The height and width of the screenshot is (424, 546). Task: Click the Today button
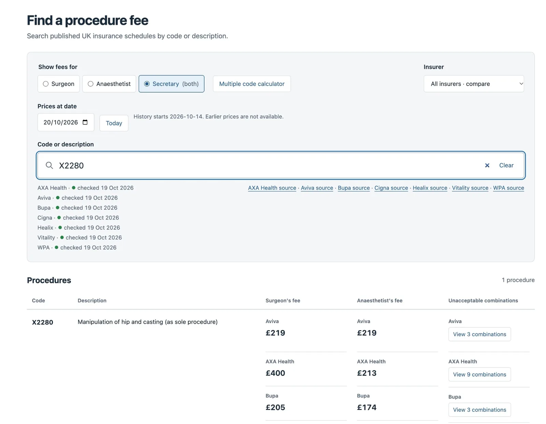click(x=114, y=123)
